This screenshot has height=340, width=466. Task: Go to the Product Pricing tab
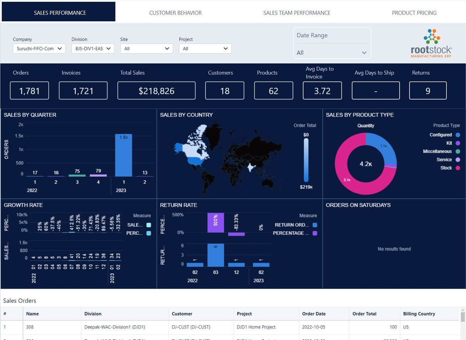click(414, 13)
